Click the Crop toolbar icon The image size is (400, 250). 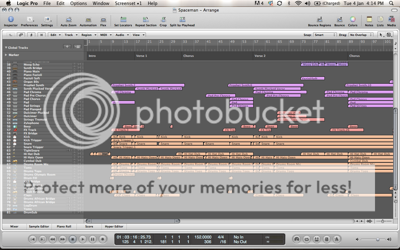(163, 20)
